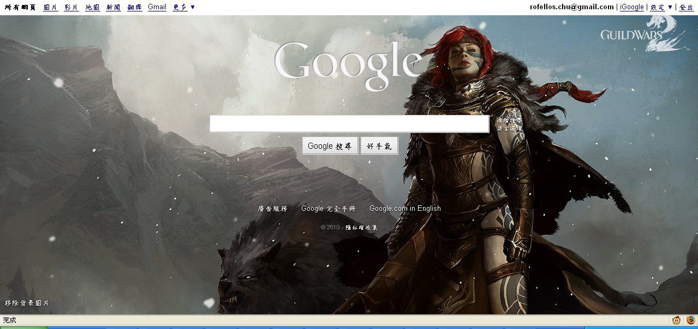Switch to Google.com in English
698x329 pixels.
(x=405, y=209)
